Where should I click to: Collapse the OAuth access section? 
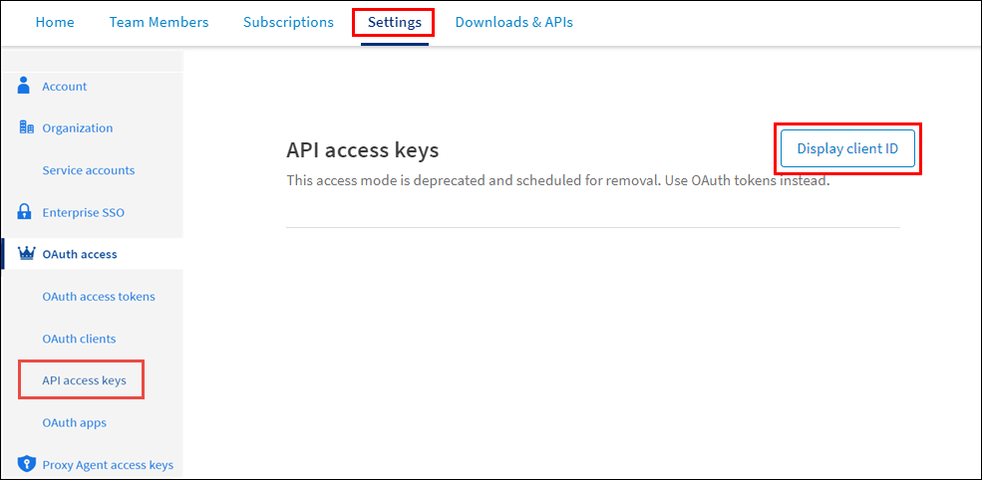(x=79, y=254)
